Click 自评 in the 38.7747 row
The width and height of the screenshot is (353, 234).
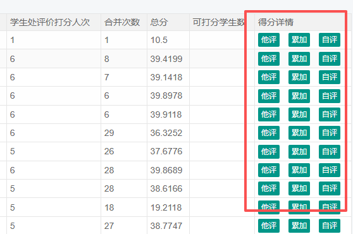pos(330,226)
